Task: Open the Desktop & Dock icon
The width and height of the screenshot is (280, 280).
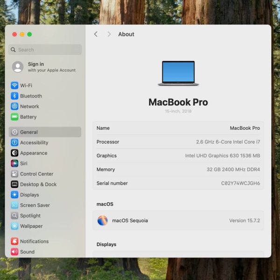Action: [14, 184]
